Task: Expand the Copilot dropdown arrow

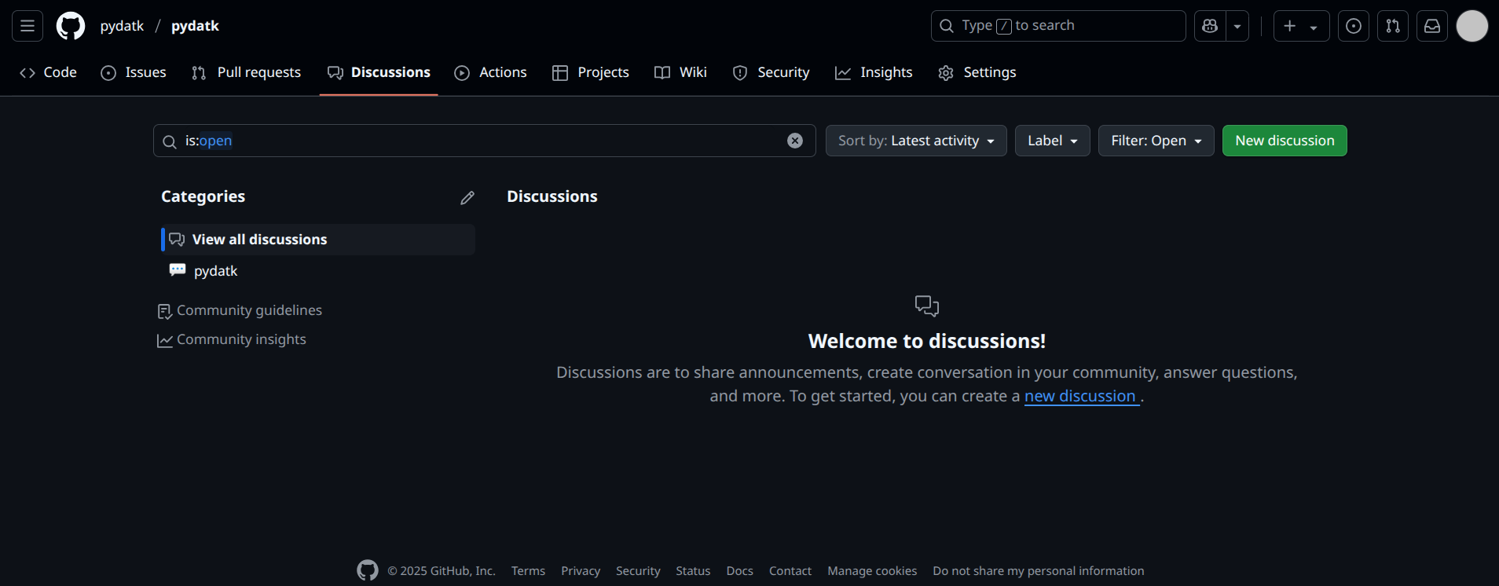Action: click(1237, 26)
